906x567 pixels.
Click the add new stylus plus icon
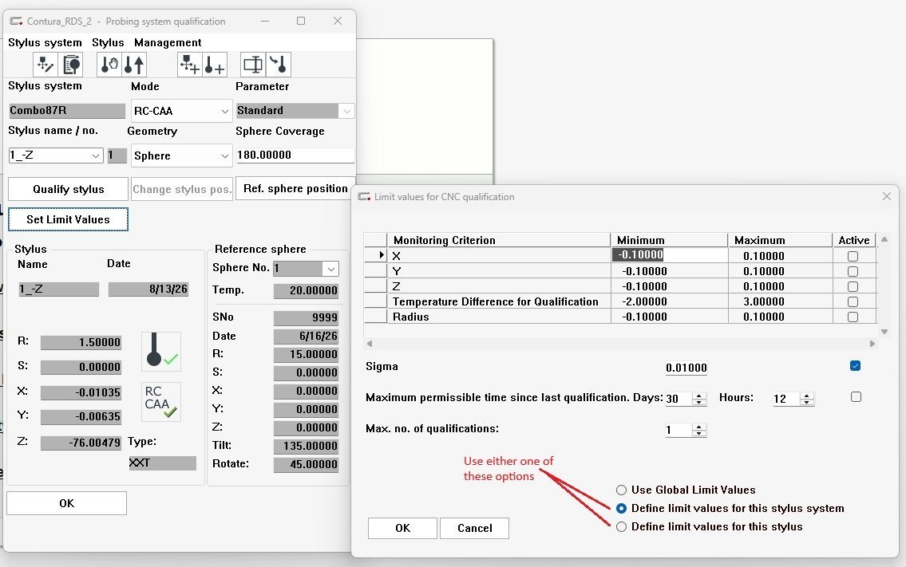point(215,65)
